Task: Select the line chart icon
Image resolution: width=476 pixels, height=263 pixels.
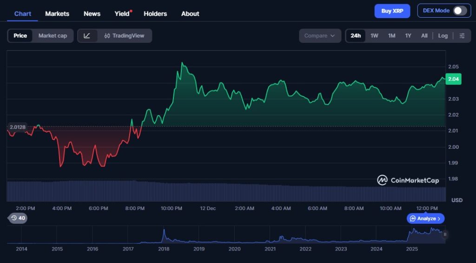Action: (87, 36)
